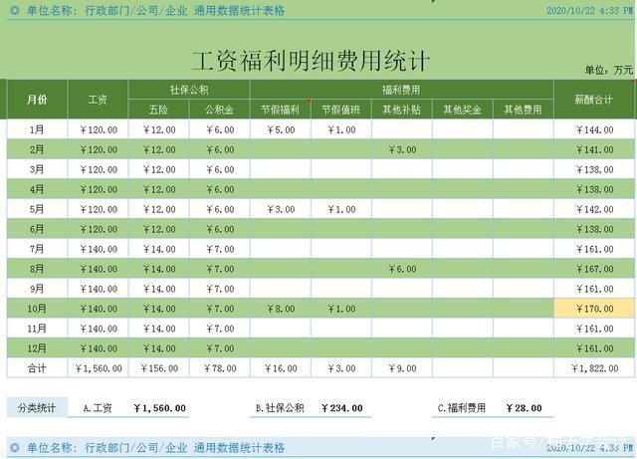This screenshot has width=637, height=459.
Task: Click the top timestamp 2020/10/22 4:33 PM
Action: pos(590,10)
